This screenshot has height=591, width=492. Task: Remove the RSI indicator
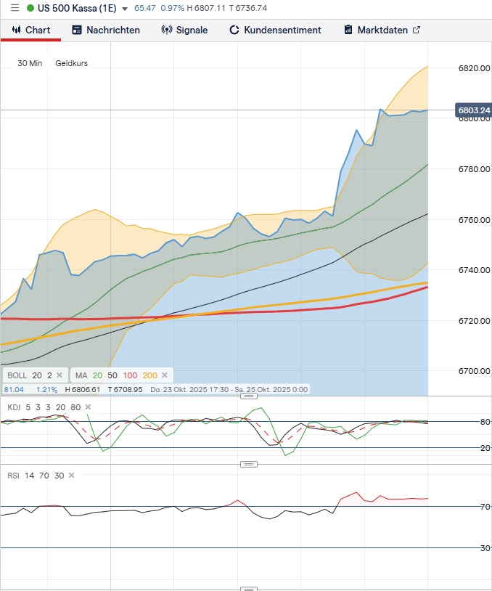pyautogui.click(x=71, y=476)
